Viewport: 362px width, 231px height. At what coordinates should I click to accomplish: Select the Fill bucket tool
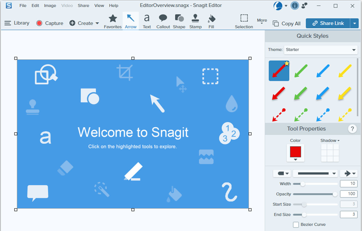click(211, 21)
